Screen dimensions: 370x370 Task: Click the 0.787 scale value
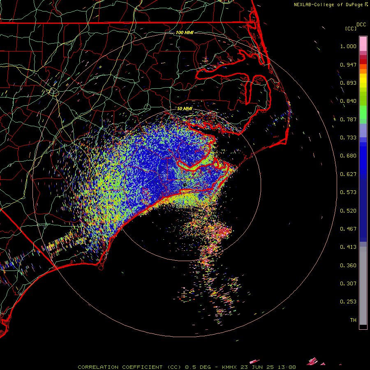tap(348, 119)
